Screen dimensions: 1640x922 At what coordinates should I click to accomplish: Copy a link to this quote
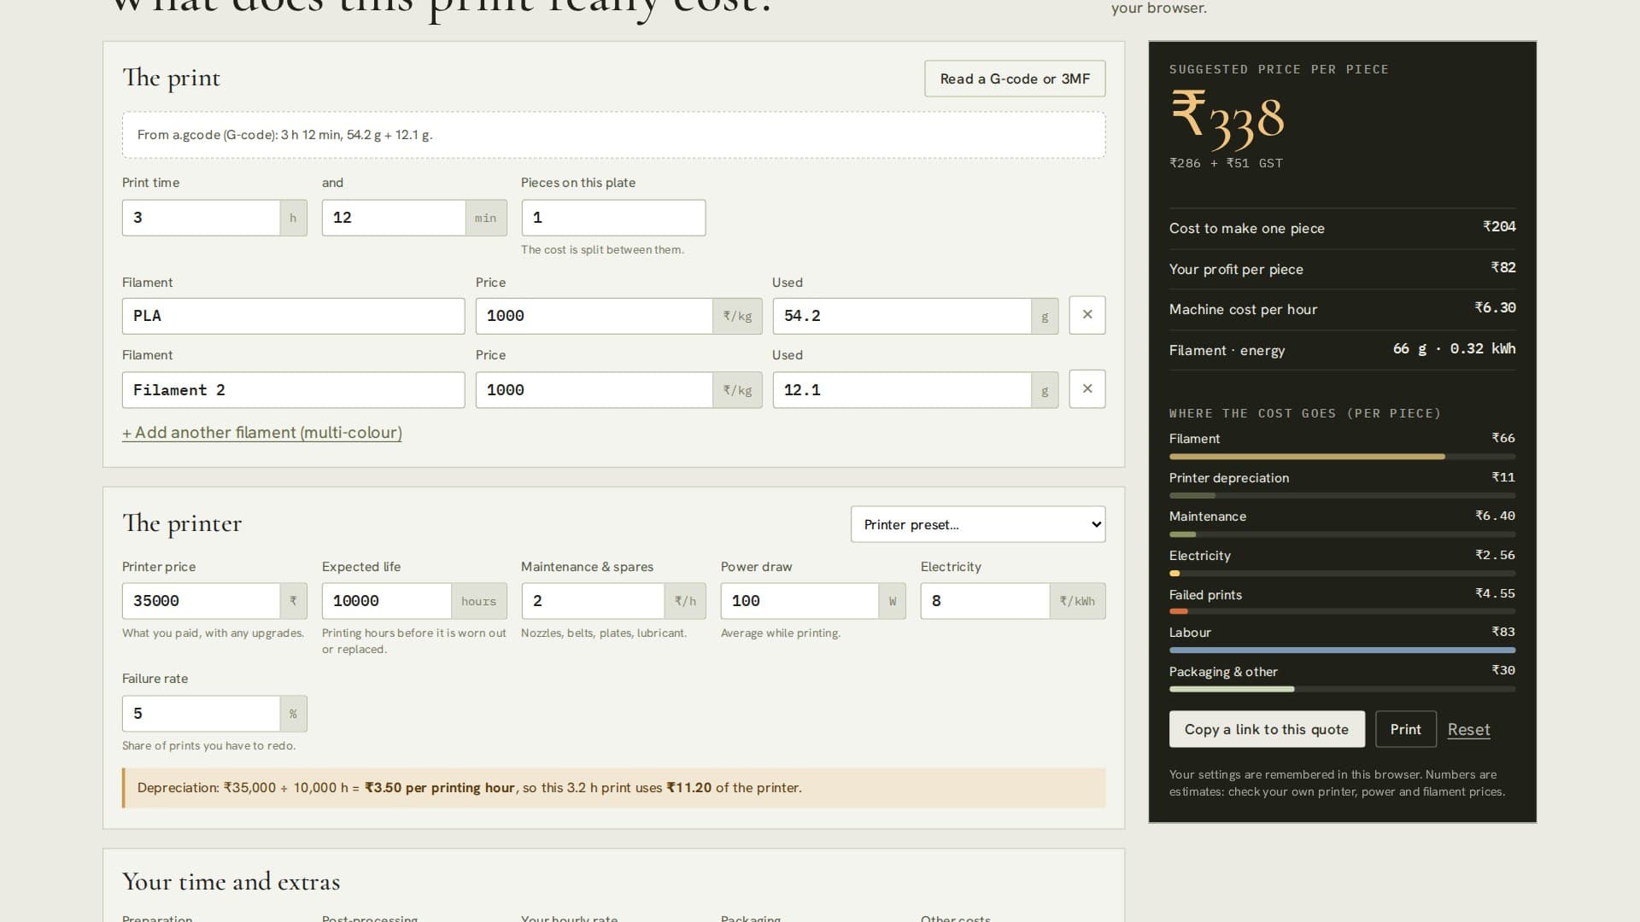[x=1267, y=729]
